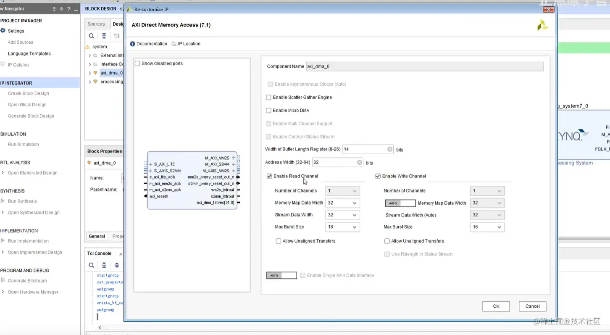Enable Micro DMA checkbox
Screen dimensions: 610x335
point(268,111)
